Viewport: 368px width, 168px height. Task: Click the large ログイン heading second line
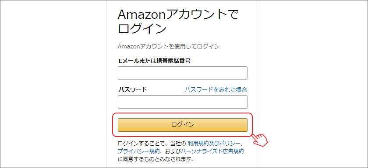click(142, 29)
